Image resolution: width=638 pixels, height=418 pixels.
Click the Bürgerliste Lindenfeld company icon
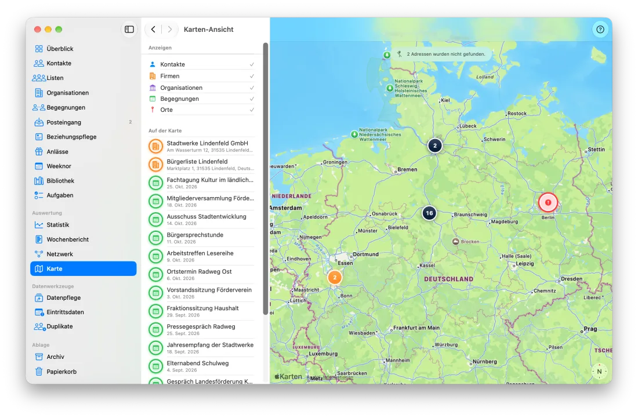(155, 164)
